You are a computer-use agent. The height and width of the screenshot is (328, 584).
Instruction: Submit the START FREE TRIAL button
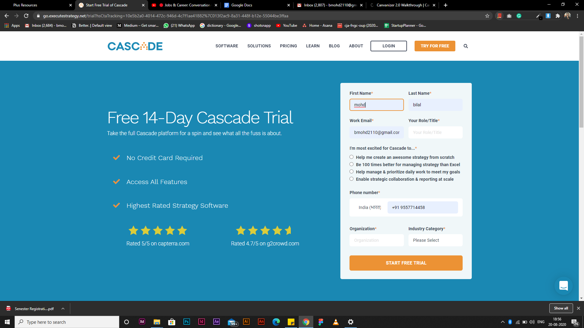pos(406,263)
